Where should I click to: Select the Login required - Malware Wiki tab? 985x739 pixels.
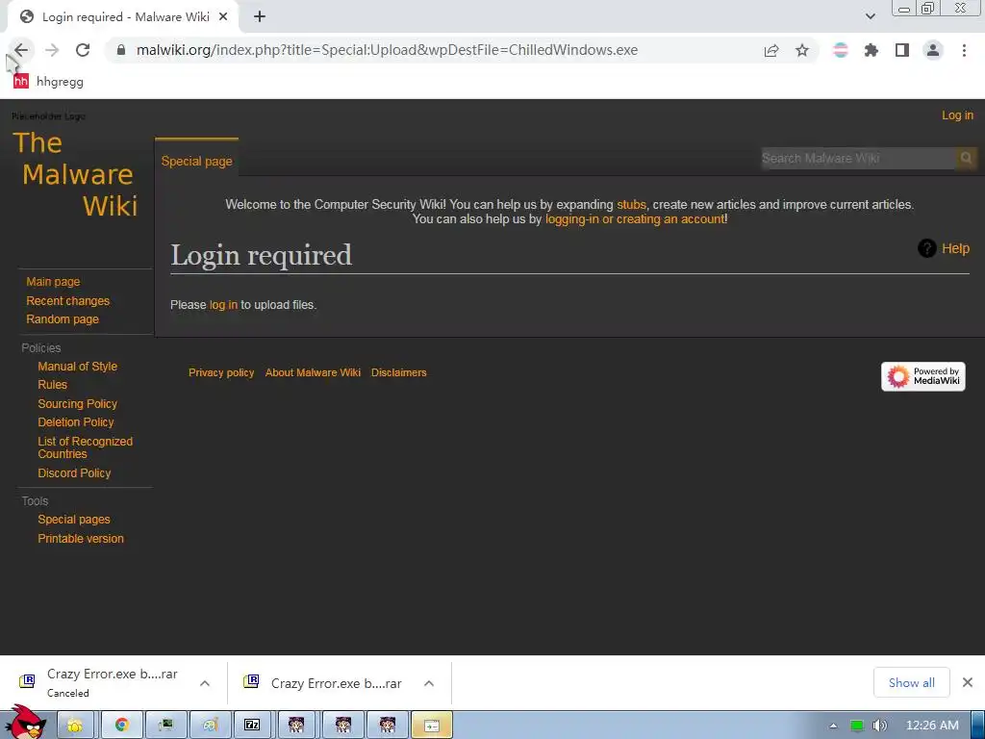click(x=123, y=17)
